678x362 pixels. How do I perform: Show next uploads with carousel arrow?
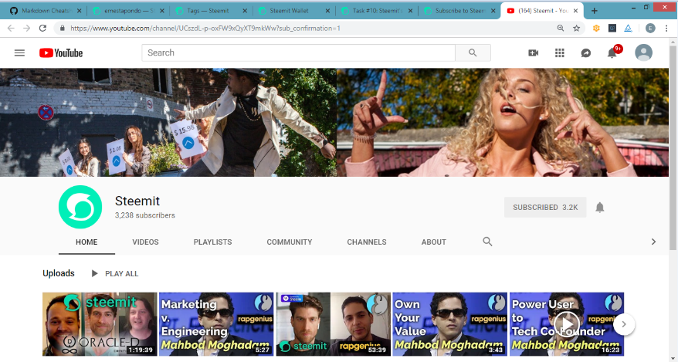point(623,324)
